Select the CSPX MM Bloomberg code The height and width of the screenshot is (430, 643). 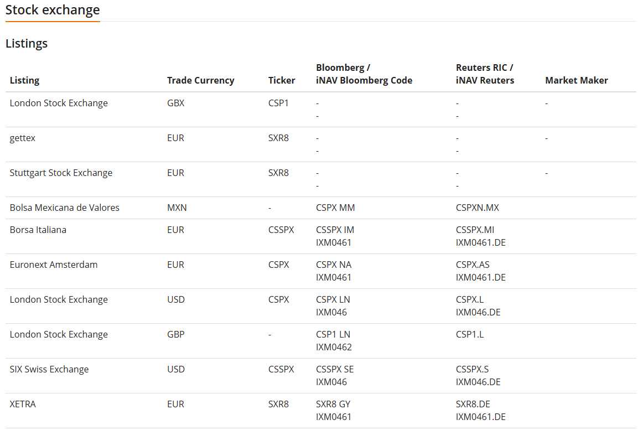point(335,208)
